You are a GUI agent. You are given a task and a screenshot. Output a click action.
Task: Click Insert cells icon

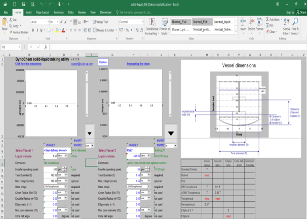pyautogui.click(x=243, y=25)
